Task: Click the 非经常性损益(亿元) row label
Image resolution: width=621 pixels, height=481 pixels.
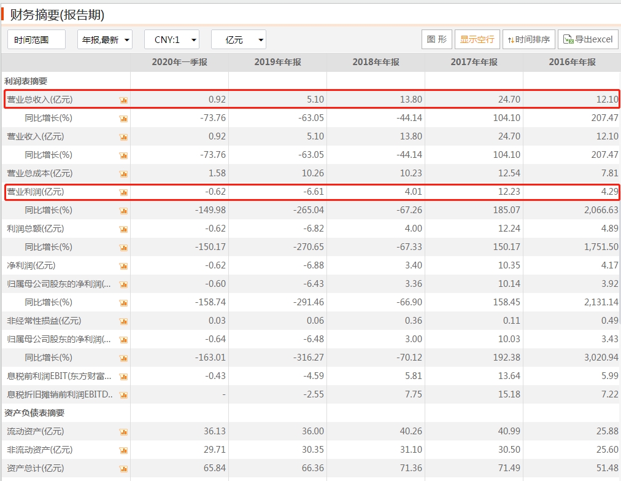Action: 44,321
